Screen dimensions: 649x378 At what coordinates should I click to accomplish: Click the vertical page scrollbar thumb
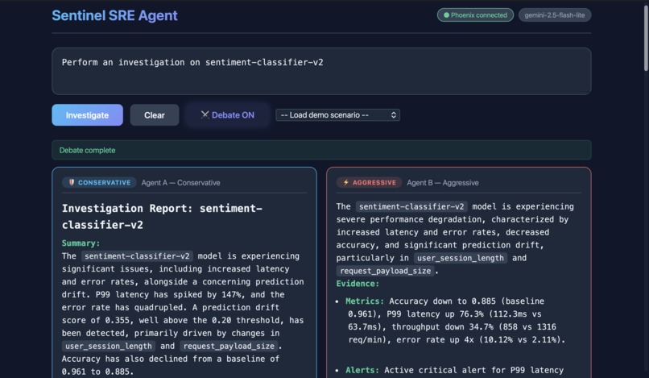(x=646, y=37)
